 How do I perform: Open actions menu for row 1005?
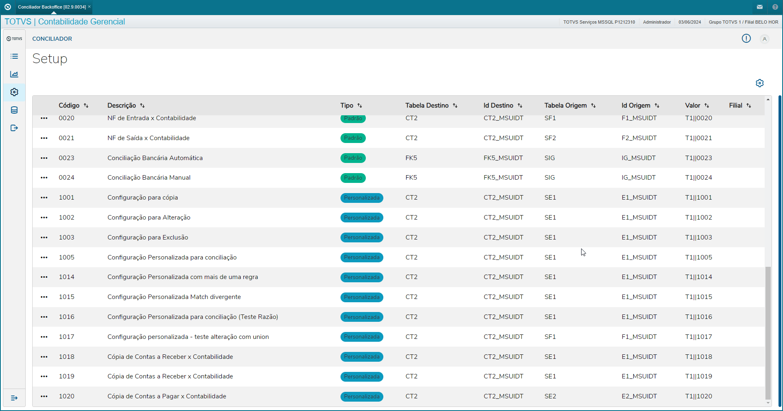pos(44,257)
